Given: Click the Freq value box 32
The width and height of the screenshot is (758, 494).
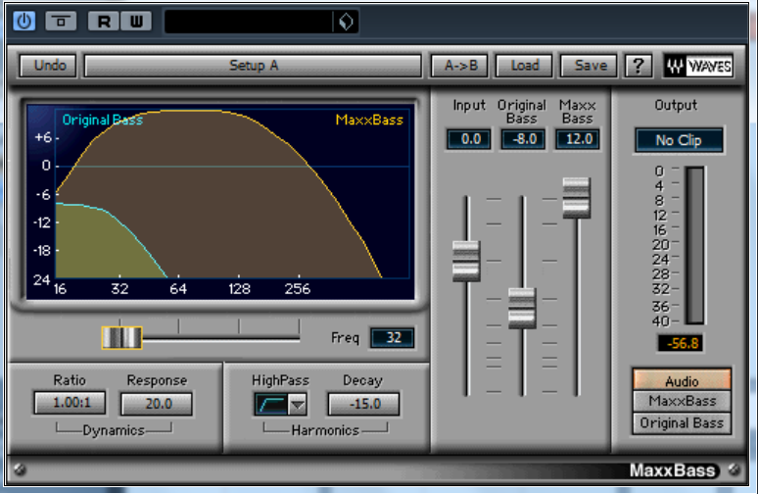Looking at the screenshot, I should coord(393,338).
